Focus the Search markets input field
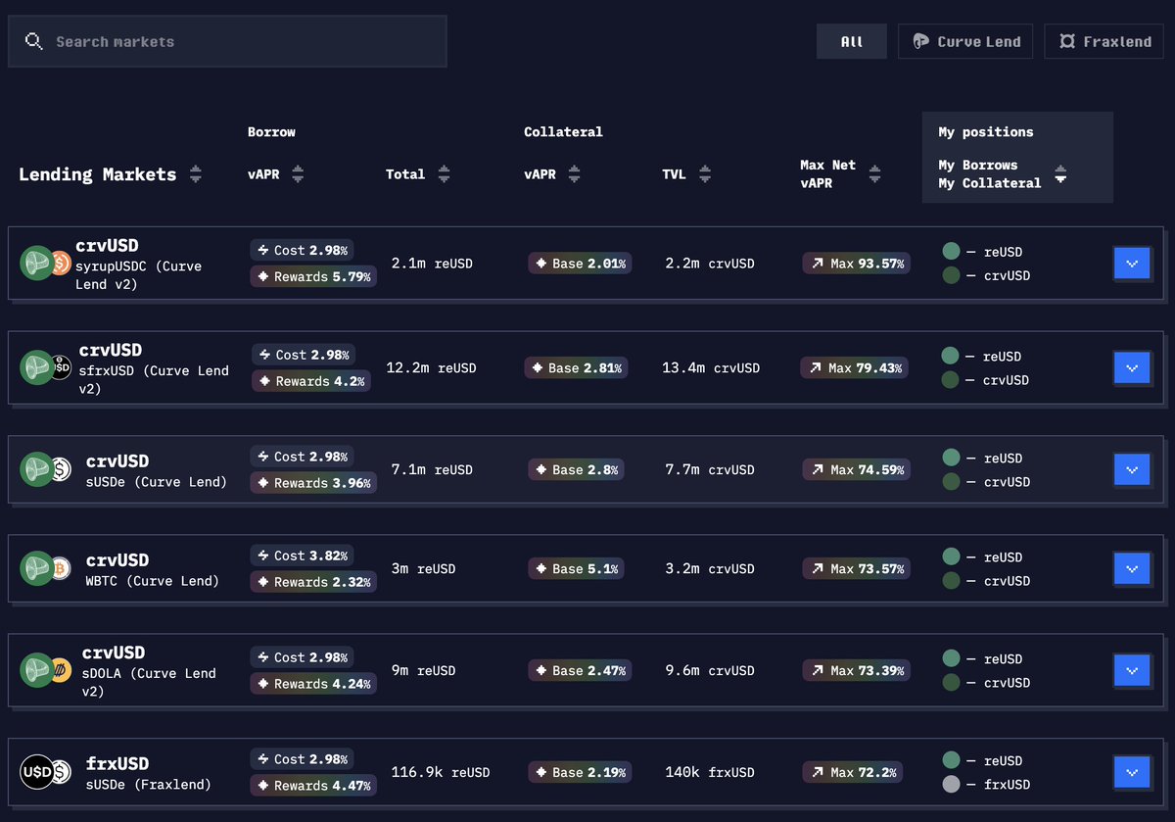1175x822 pixels. tap(227, 41)
